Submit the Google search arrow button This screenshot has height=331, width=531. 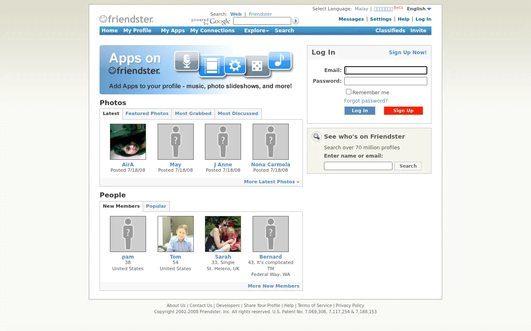(x=295, y=21)
